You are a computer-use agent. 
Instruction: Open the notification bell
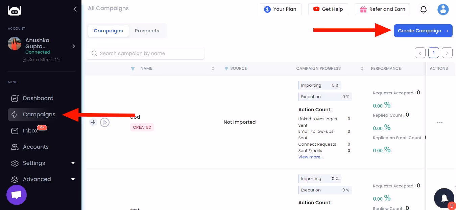point(423,9)
